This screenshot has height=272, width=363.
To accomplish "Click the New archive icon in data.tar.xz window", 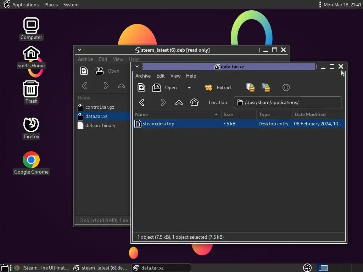I will tap(141, 88).
